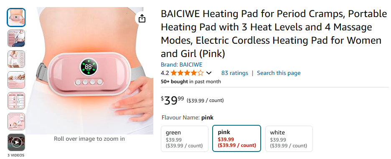
Task: Choose the green flavour option
Action: (x=185, y=139)
